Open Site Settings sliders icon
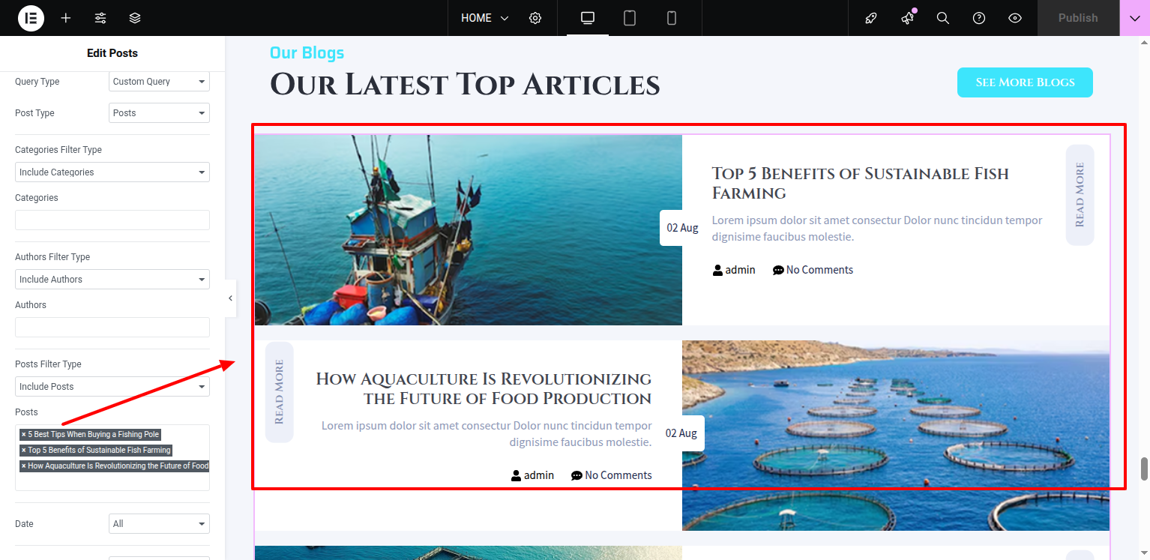This screenshot has width=1150, height=560. coord(100,18)
